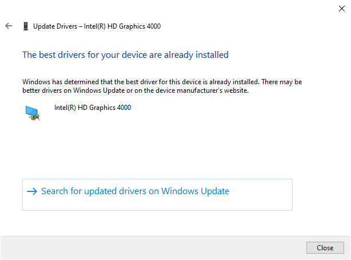Viewport: 351px width, 260px height.
Task: Click the back arrow icon
Action: [8, 26]
